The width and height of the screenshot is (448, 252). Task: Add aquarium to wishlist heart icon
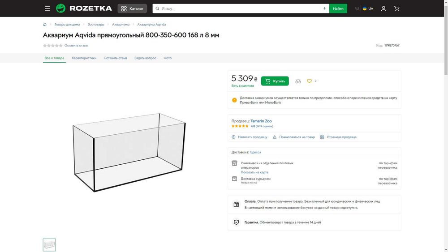[309, 81]
